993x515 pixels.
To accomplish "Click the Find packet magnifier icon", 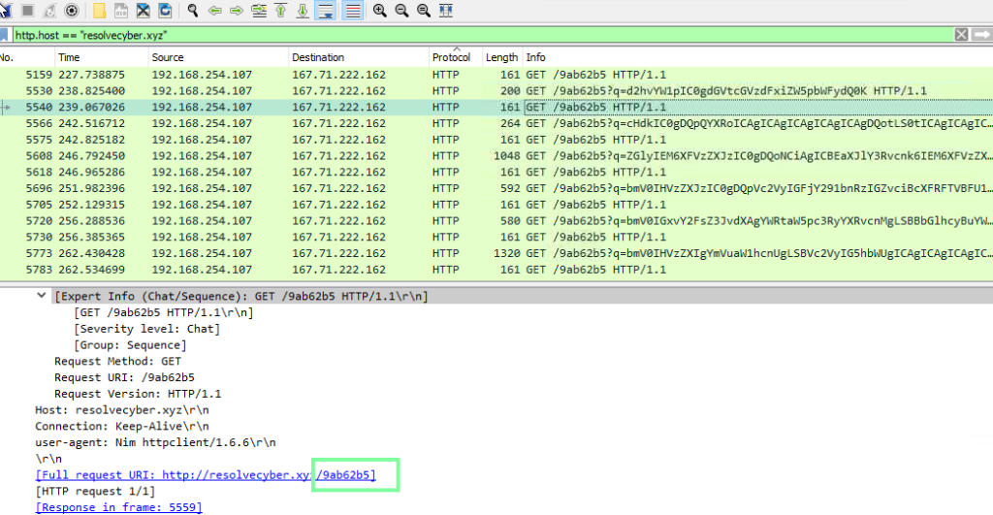I will coord(193,11).
